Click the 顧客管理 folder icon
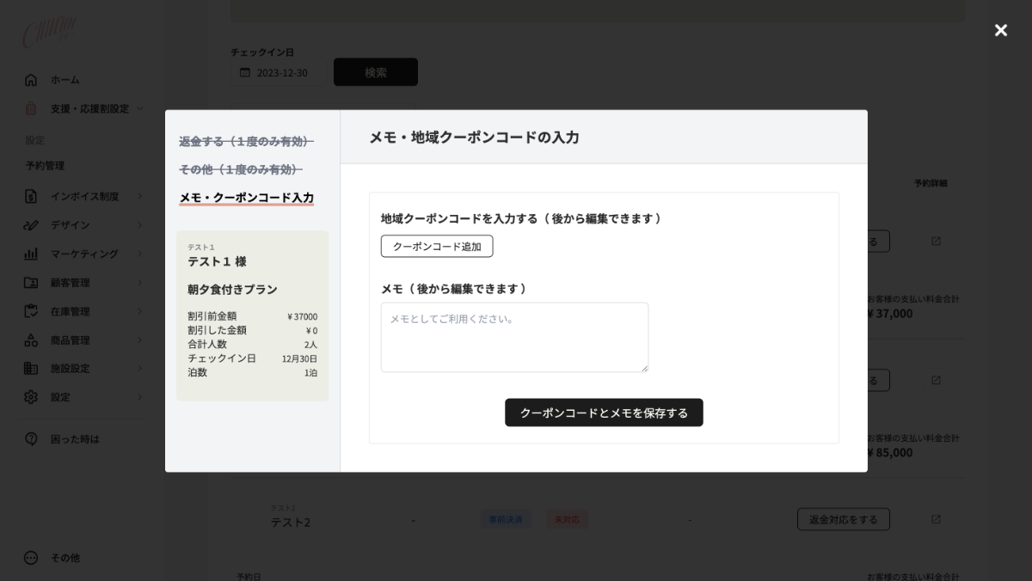 pos(31,282)
